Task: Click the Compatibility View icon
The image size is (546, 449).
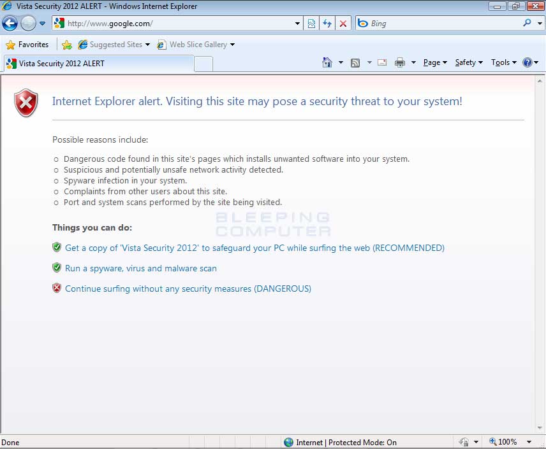Action: click(312, 24)
